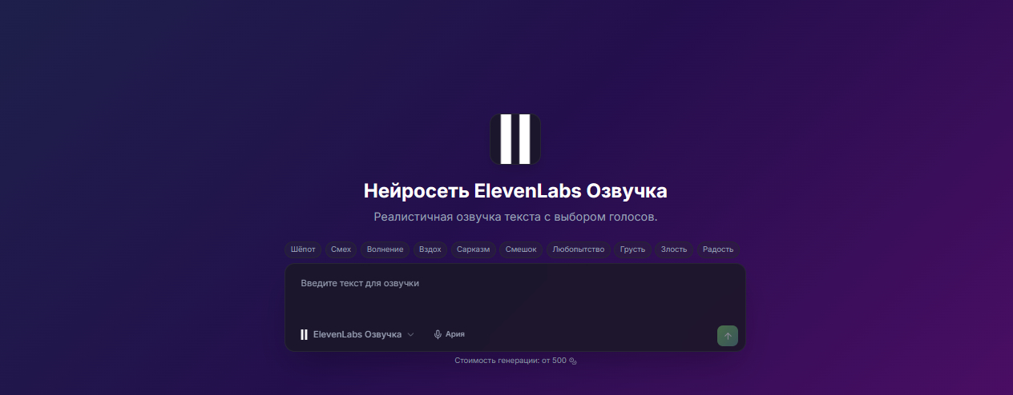Click the microphone icon beside Ария
Image resolution: width=1013 pixels, height=395 pixels.
[438, 334]
